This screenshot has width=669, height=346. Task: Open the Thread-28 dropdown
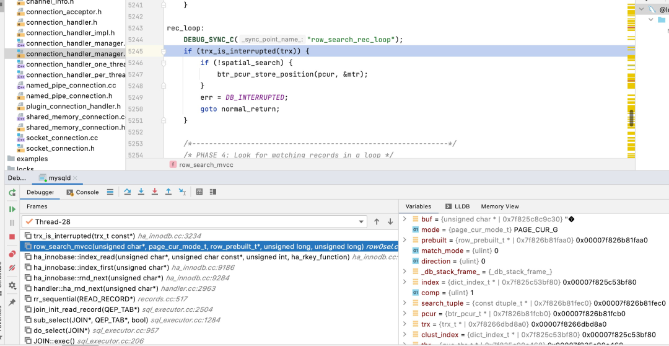[194, 222]
